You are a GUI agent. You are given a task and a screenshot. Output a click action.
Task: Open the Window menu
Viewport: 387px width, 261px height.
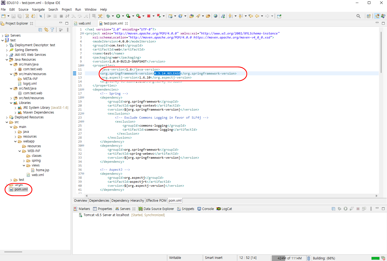click(90, 9)
